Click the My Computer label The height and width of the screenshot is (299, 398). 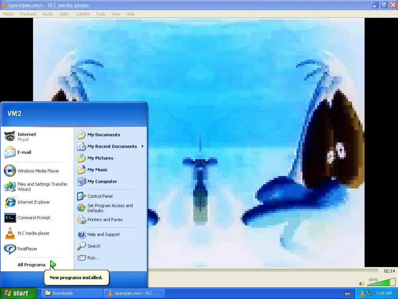point(102,181)
